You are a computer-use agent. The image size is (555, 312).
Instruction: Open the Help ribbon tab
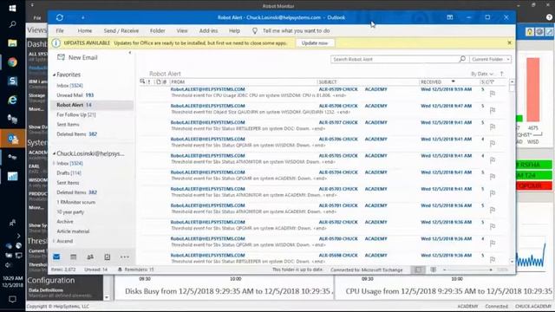click(x=234, y=31)
